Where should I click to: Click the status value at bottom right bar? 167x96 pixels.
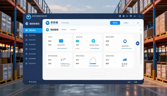[x=136, y=82]
